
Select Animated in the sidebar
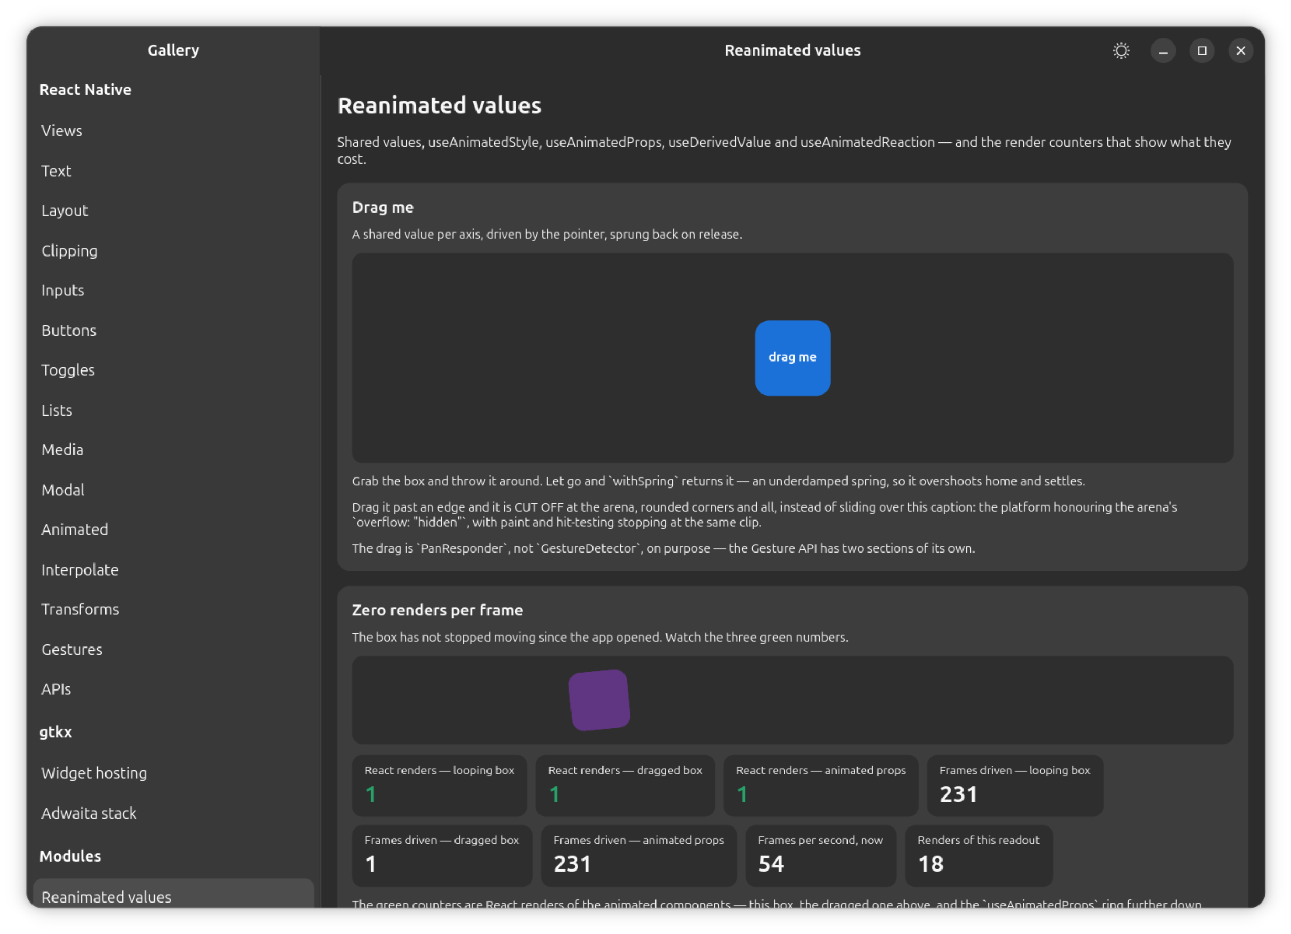[x=174, y=529]
